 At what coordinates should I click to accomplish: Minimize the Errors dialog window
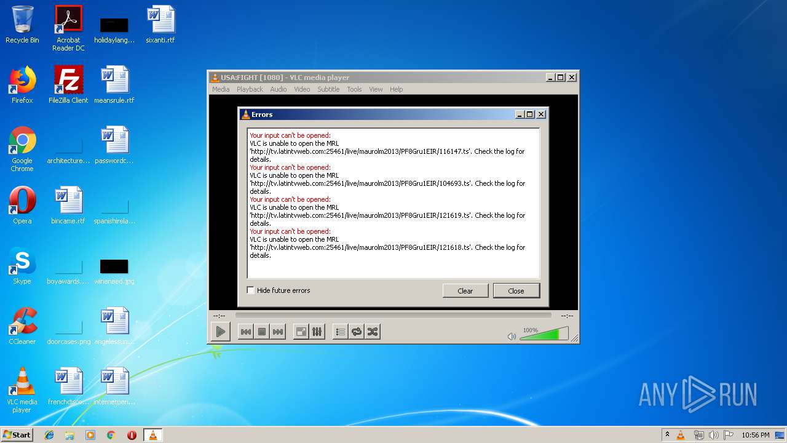520,114
